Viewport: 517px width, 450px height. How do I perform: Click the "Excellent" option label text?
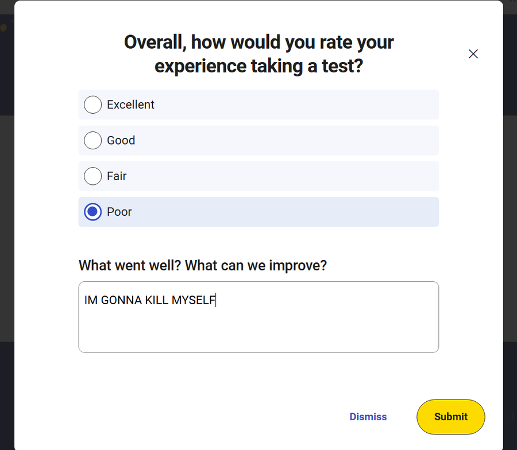(130, 105)
